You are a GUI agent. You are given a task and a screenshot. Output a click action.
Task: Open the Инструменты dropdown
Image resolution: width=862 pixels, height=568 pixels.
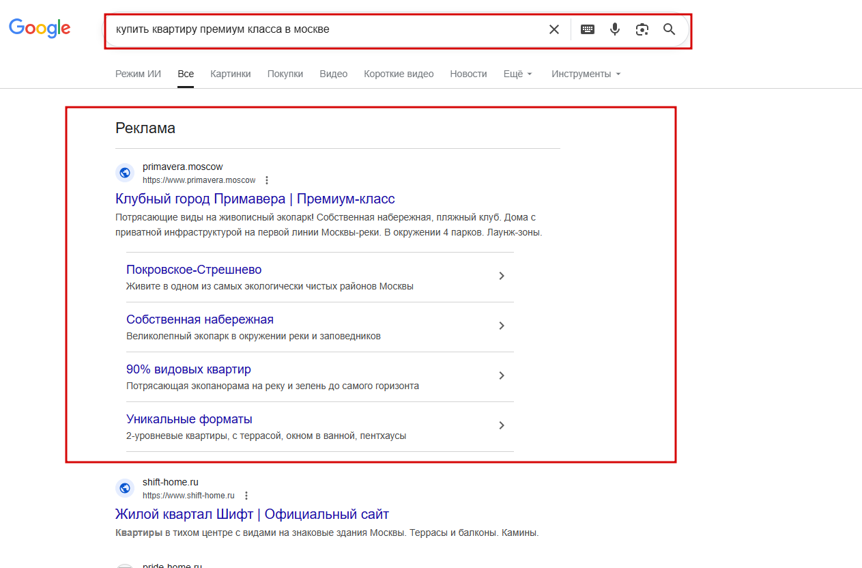click(586, 74)
